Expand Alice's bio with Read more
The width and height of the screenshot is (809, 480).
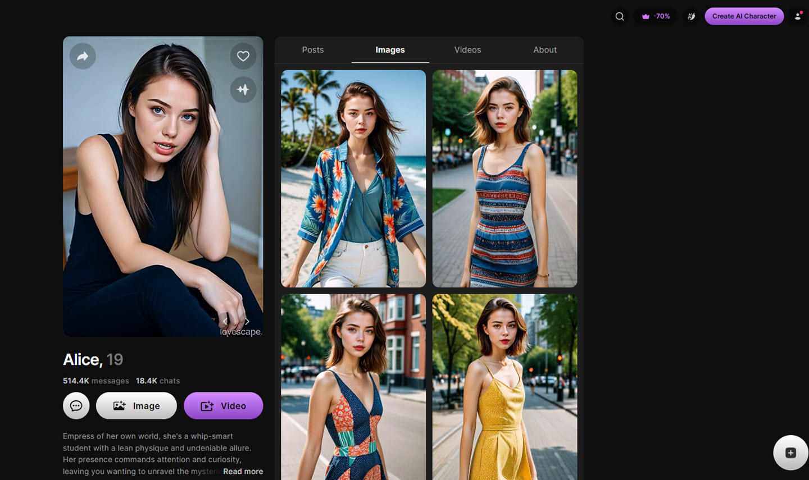243,471
